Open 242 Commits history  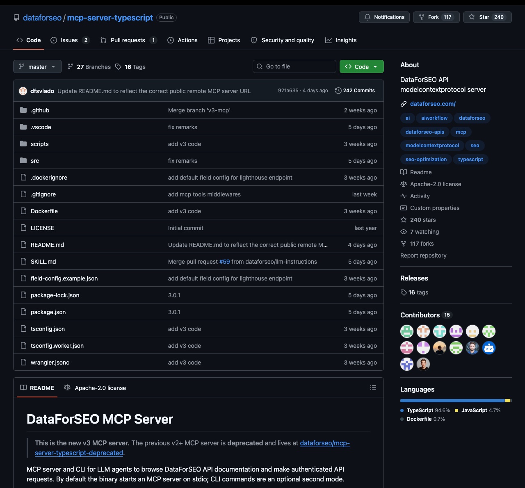click(355, 91)
